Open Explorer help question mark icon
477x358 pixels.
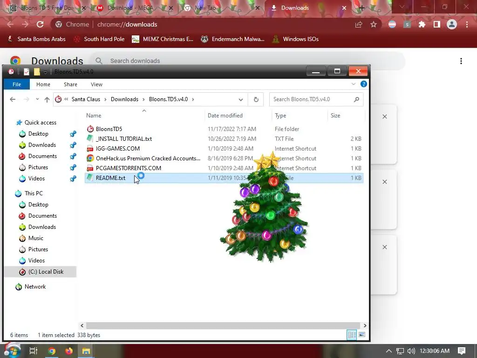click(363, 84)
